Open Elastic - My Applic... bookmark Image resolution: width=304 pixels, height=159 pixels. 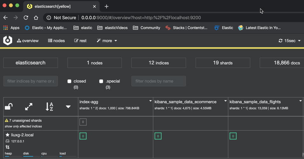click(46, 28)
